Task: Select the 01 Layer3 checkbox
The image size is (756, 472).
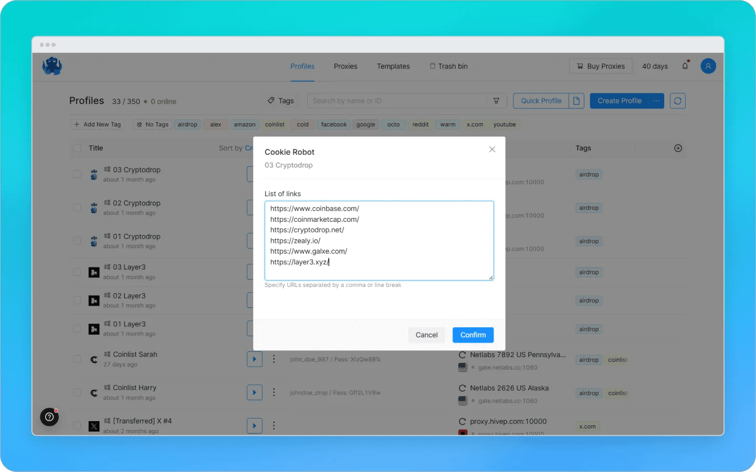Action: tap(77, 329)
